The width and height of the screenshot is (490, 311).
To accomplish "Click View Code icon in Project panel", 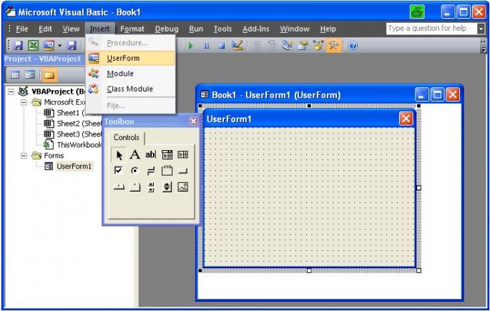I will point(15,75).
